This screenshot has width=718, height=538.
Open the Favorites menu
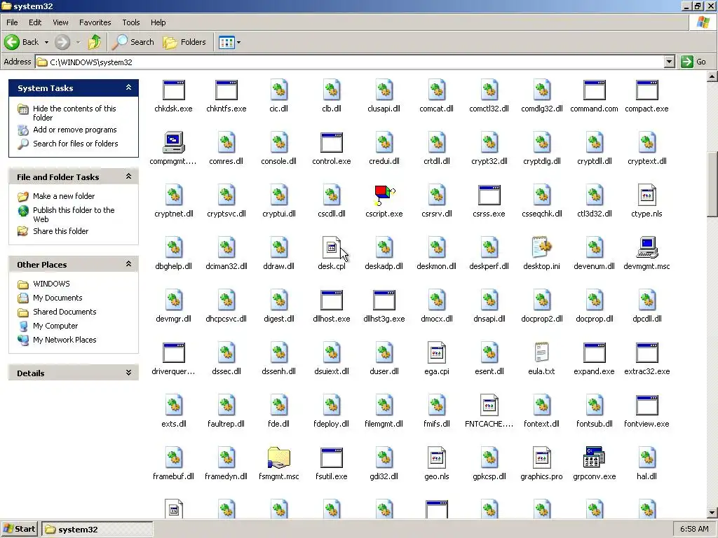pyautogui.click(x=95, y=22)
